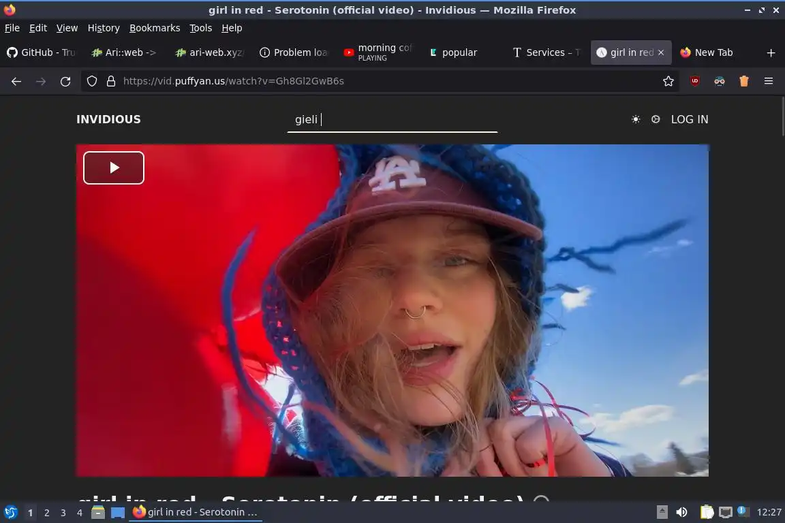View site security padlock info

pyautogui.click(x=111, y=81)
